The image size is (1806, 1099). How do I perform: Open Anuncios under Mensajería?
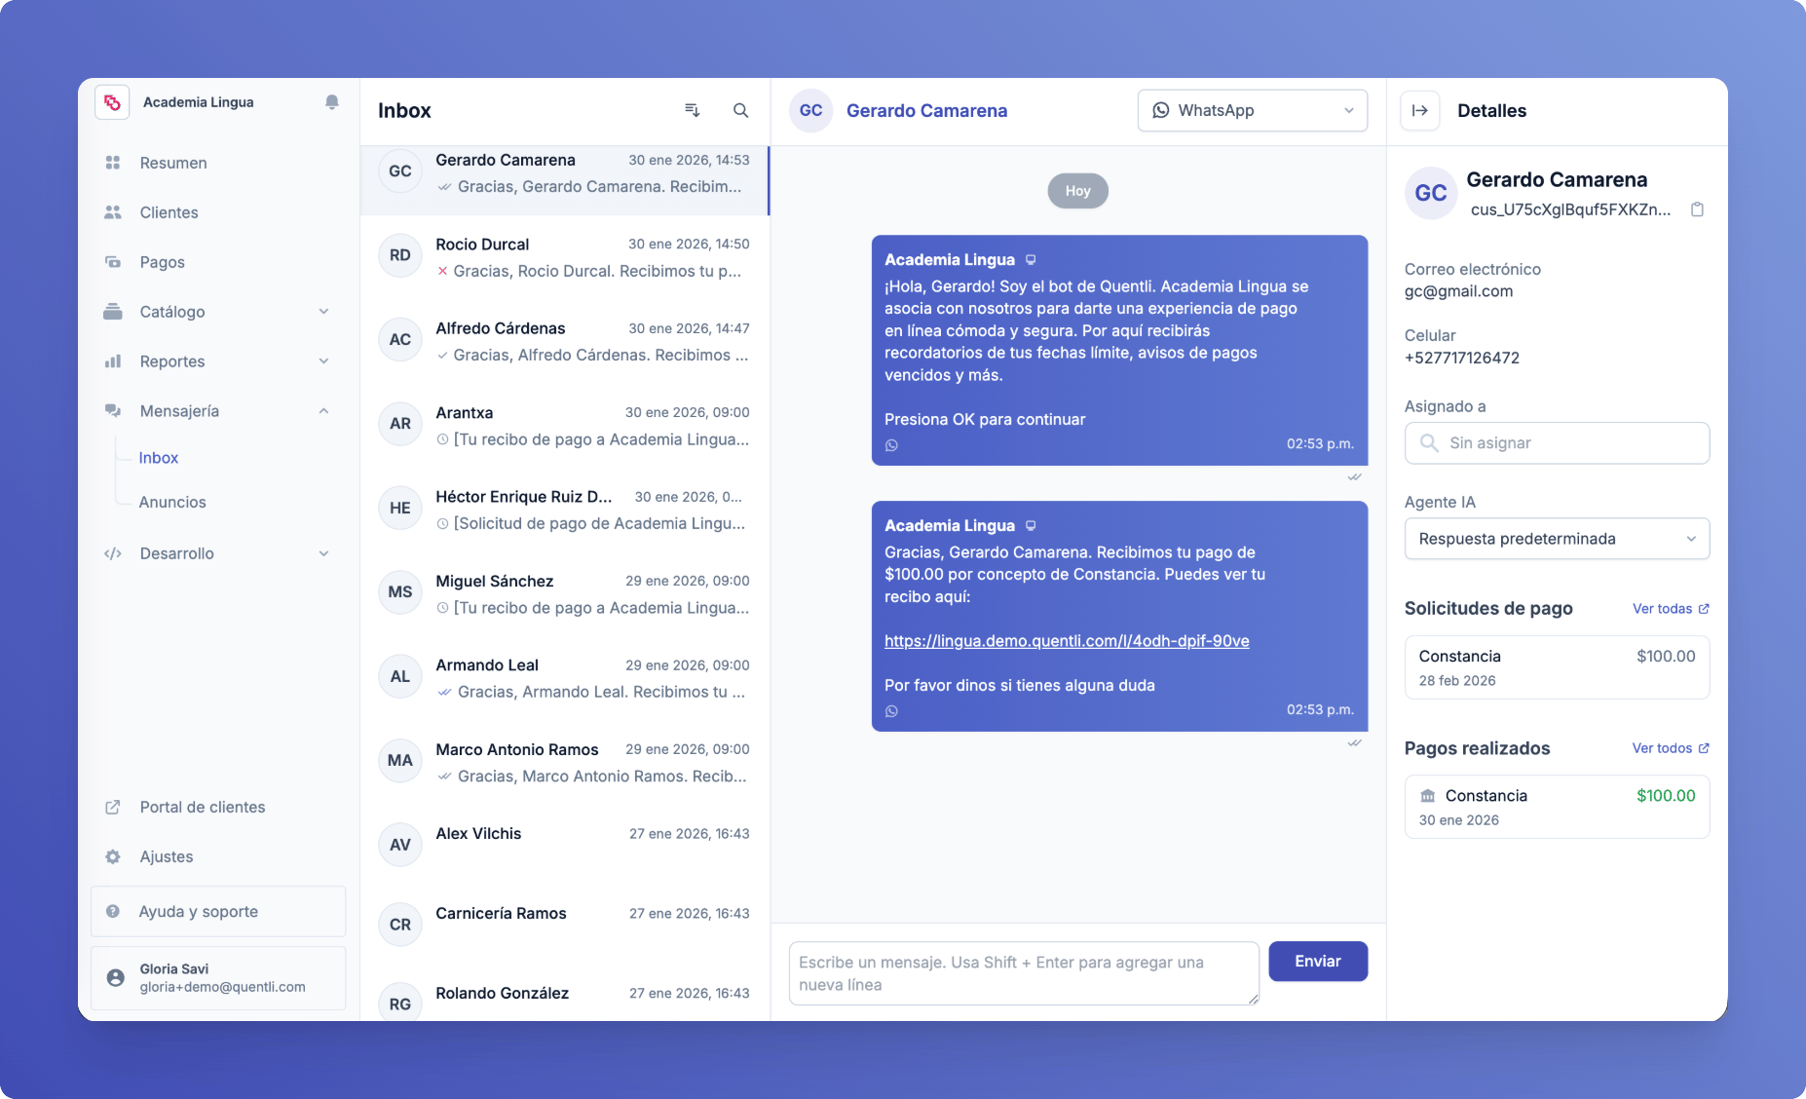click(x=172, y=503)
